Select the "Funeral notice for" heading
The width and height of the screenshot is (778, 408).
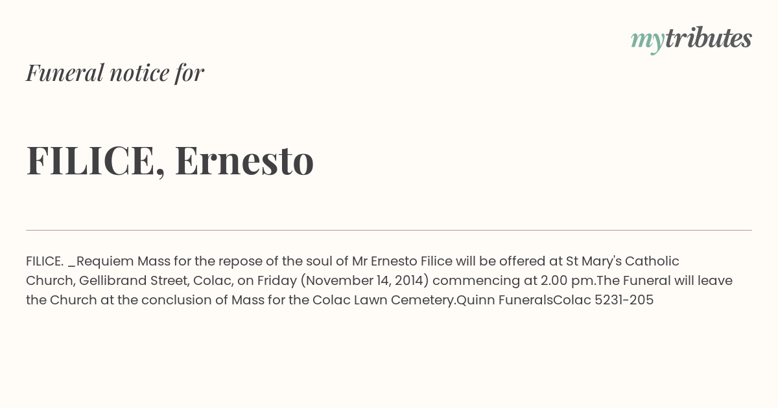coord(115,73)
